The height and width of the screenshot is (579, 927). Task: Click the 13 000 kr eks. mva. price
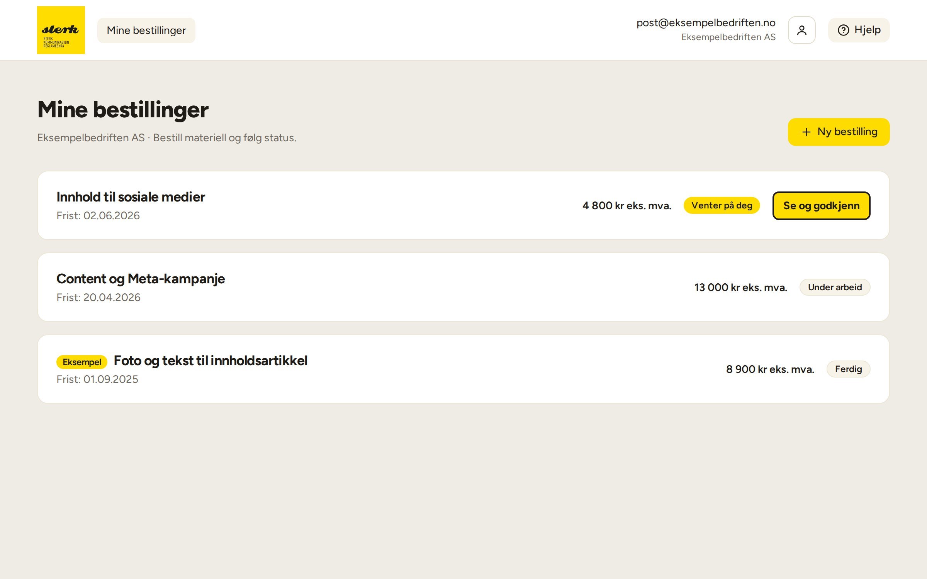pos(740,288)
